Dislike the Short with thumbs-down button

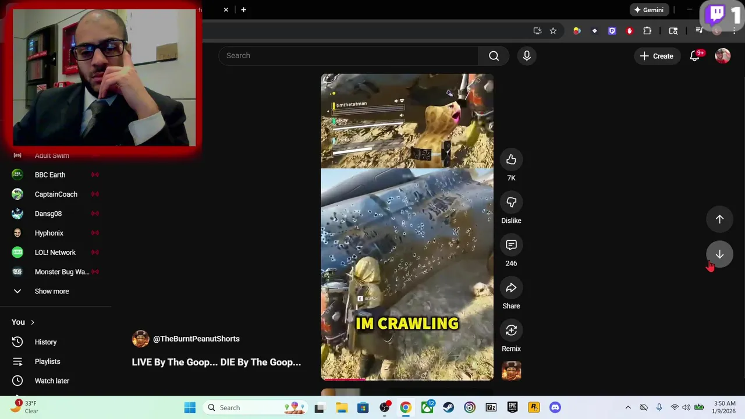(x=511, y=202)
